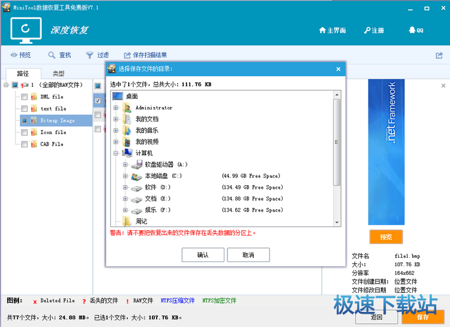Screen dimensions: 450x327
Task: Click the CAB File folder icon
Action: tap(34, 144)
